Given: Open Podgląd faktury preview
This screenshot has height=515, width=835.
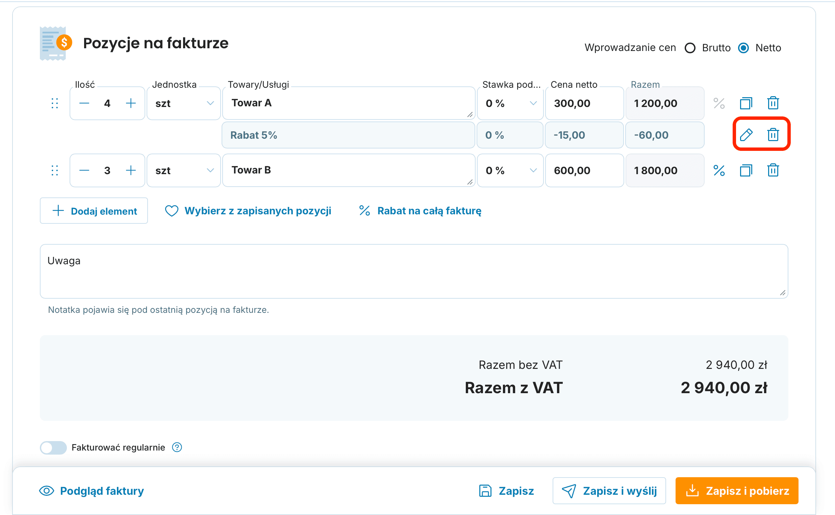Looking at the screenshot, I should (x=91, y=491).
